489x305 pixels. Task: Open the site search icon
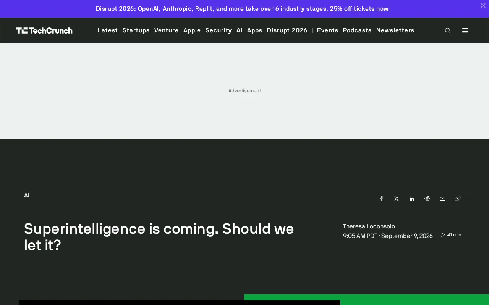(448, 30)
